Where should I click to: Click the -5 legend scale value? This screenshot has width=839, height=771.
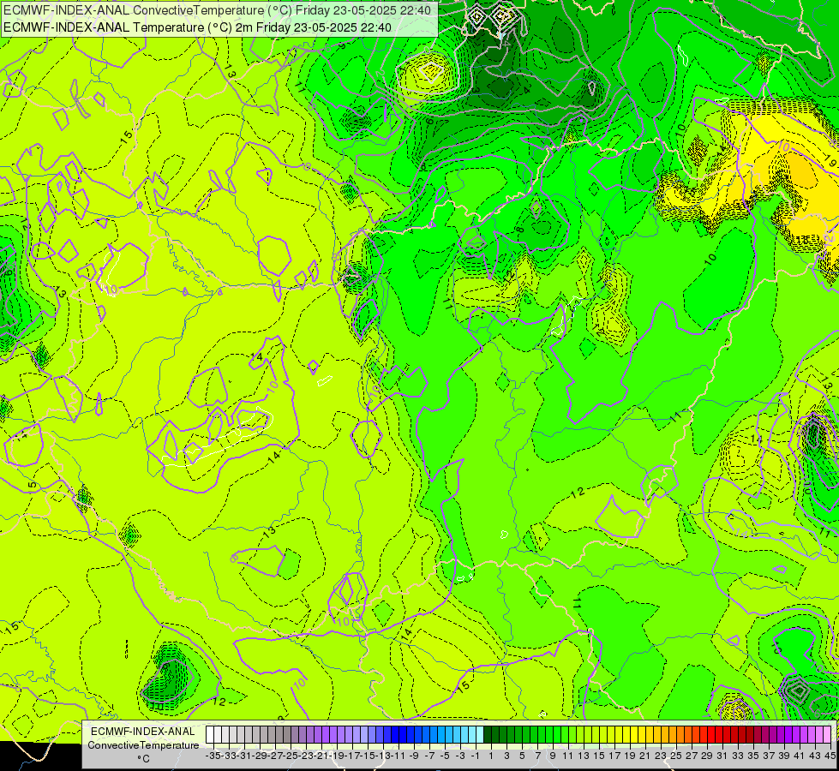445,756
